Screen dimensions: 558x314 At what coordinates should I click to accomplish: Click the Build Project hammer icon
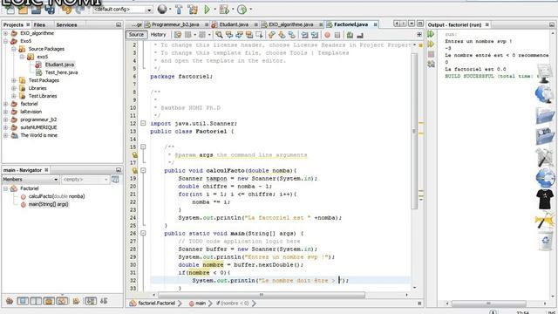click(x=179, y=10)
